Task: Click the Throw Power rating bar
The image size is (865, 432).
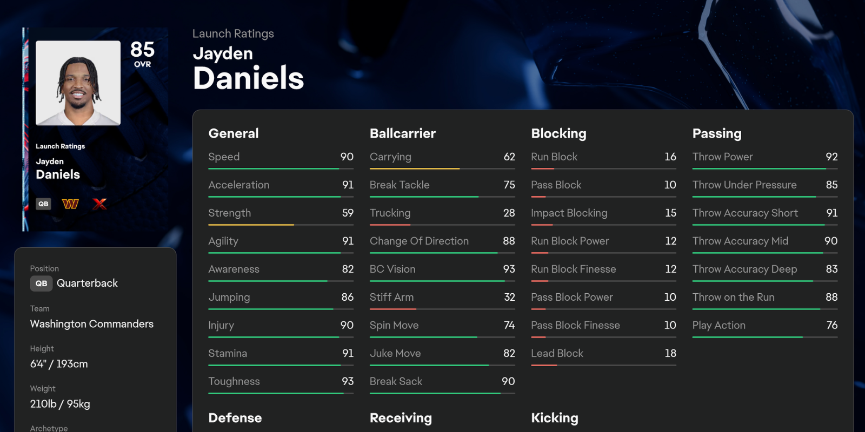Action: tap(764, 168)
